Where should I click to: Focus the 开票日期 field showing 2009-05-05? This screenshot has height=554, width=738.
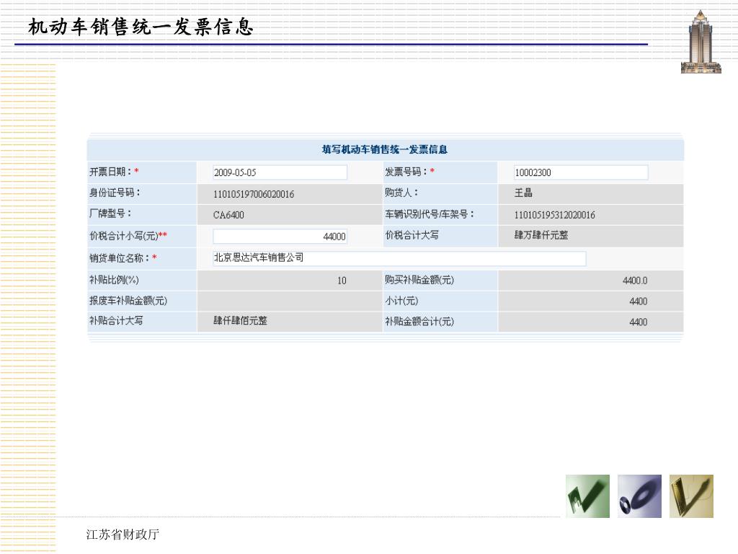click(280, 172)
